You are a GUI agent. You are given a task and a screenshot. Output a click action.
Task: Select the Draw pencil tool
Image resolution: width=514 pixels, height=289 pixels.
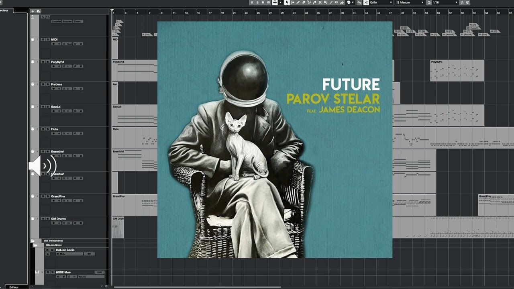click(x=298, y=2)
